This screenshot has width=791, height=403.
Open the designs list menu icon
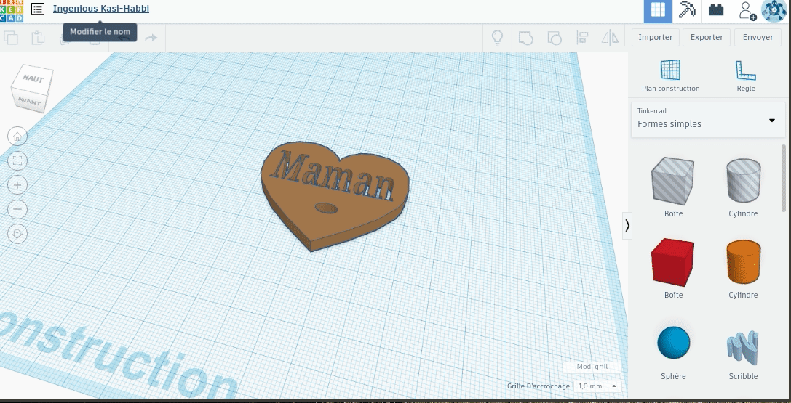(x=38, y=9)
